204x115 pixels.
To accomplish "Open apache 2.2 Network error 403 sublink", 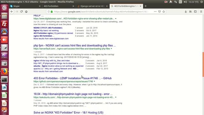I will coord(56,69).
